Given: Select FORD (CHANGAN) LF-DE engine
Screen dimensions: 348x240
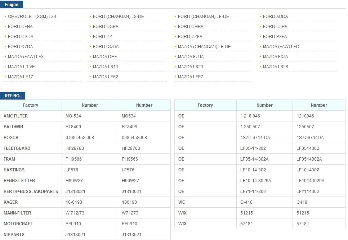Looking at the screenshot, I should pyautogui.click(x=203, y=17).
